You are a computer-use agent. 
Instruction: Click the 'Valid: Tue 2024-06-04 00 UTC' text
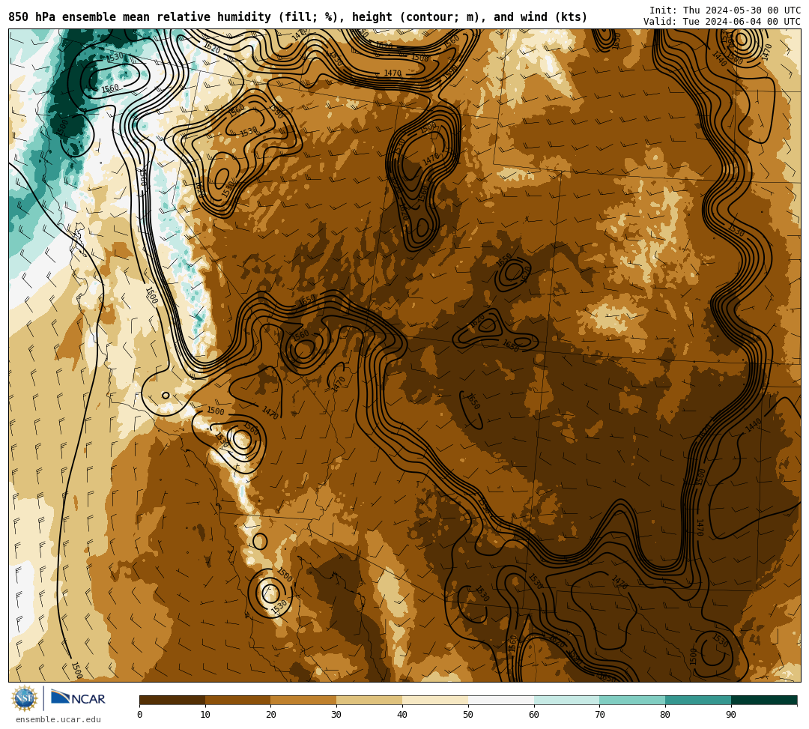click(x=722, y=21)
